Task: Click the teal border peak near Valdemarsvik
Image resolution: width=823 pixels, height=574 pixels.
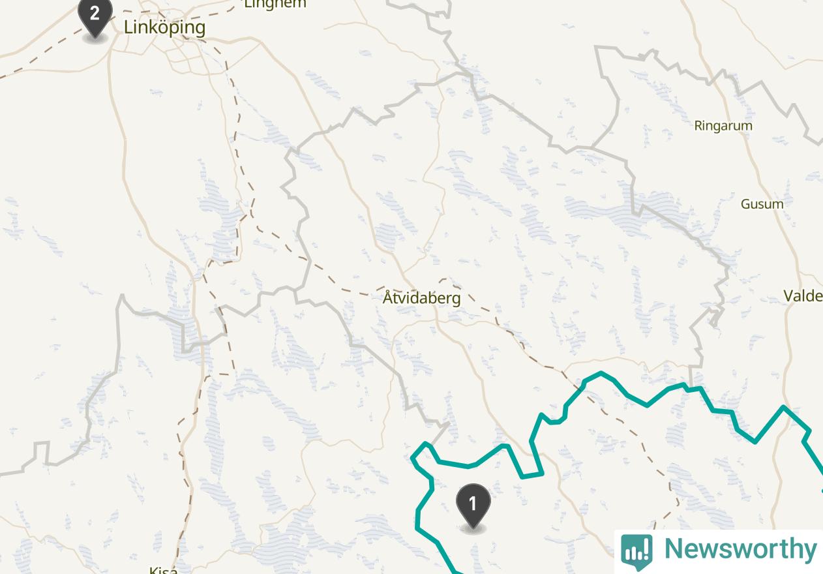Action: (783, 408)
